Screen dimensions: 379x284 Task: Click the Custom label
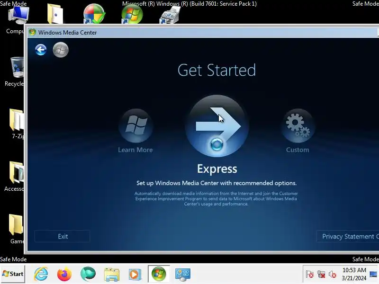click(298, 150)
